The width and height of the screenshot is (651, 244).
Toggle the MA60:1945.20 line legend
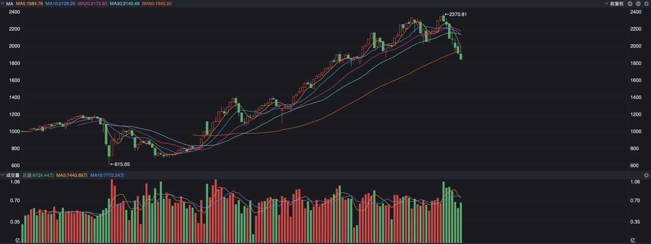pyautogui.click(x=157, y=4)
